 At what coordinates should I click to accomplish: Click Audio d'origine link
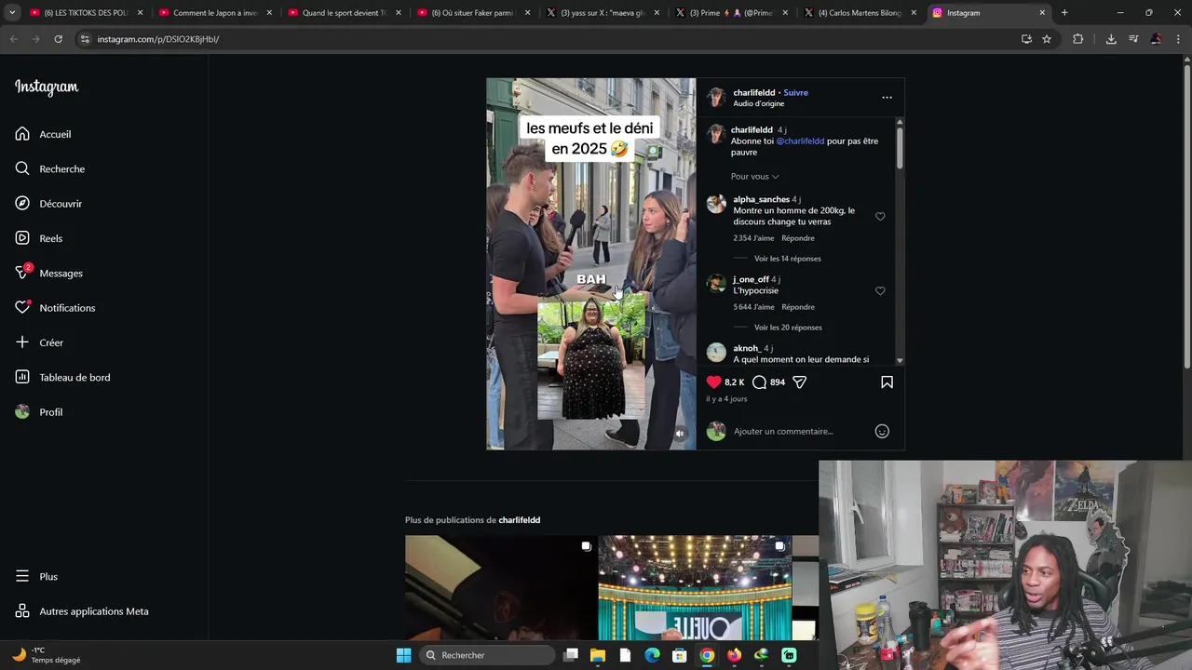point(758,103)
